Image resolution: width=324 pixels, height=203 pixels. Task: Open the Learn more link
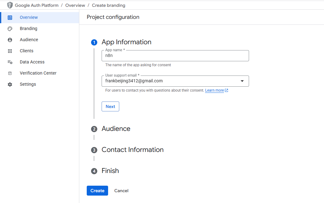tap(214, 90)
